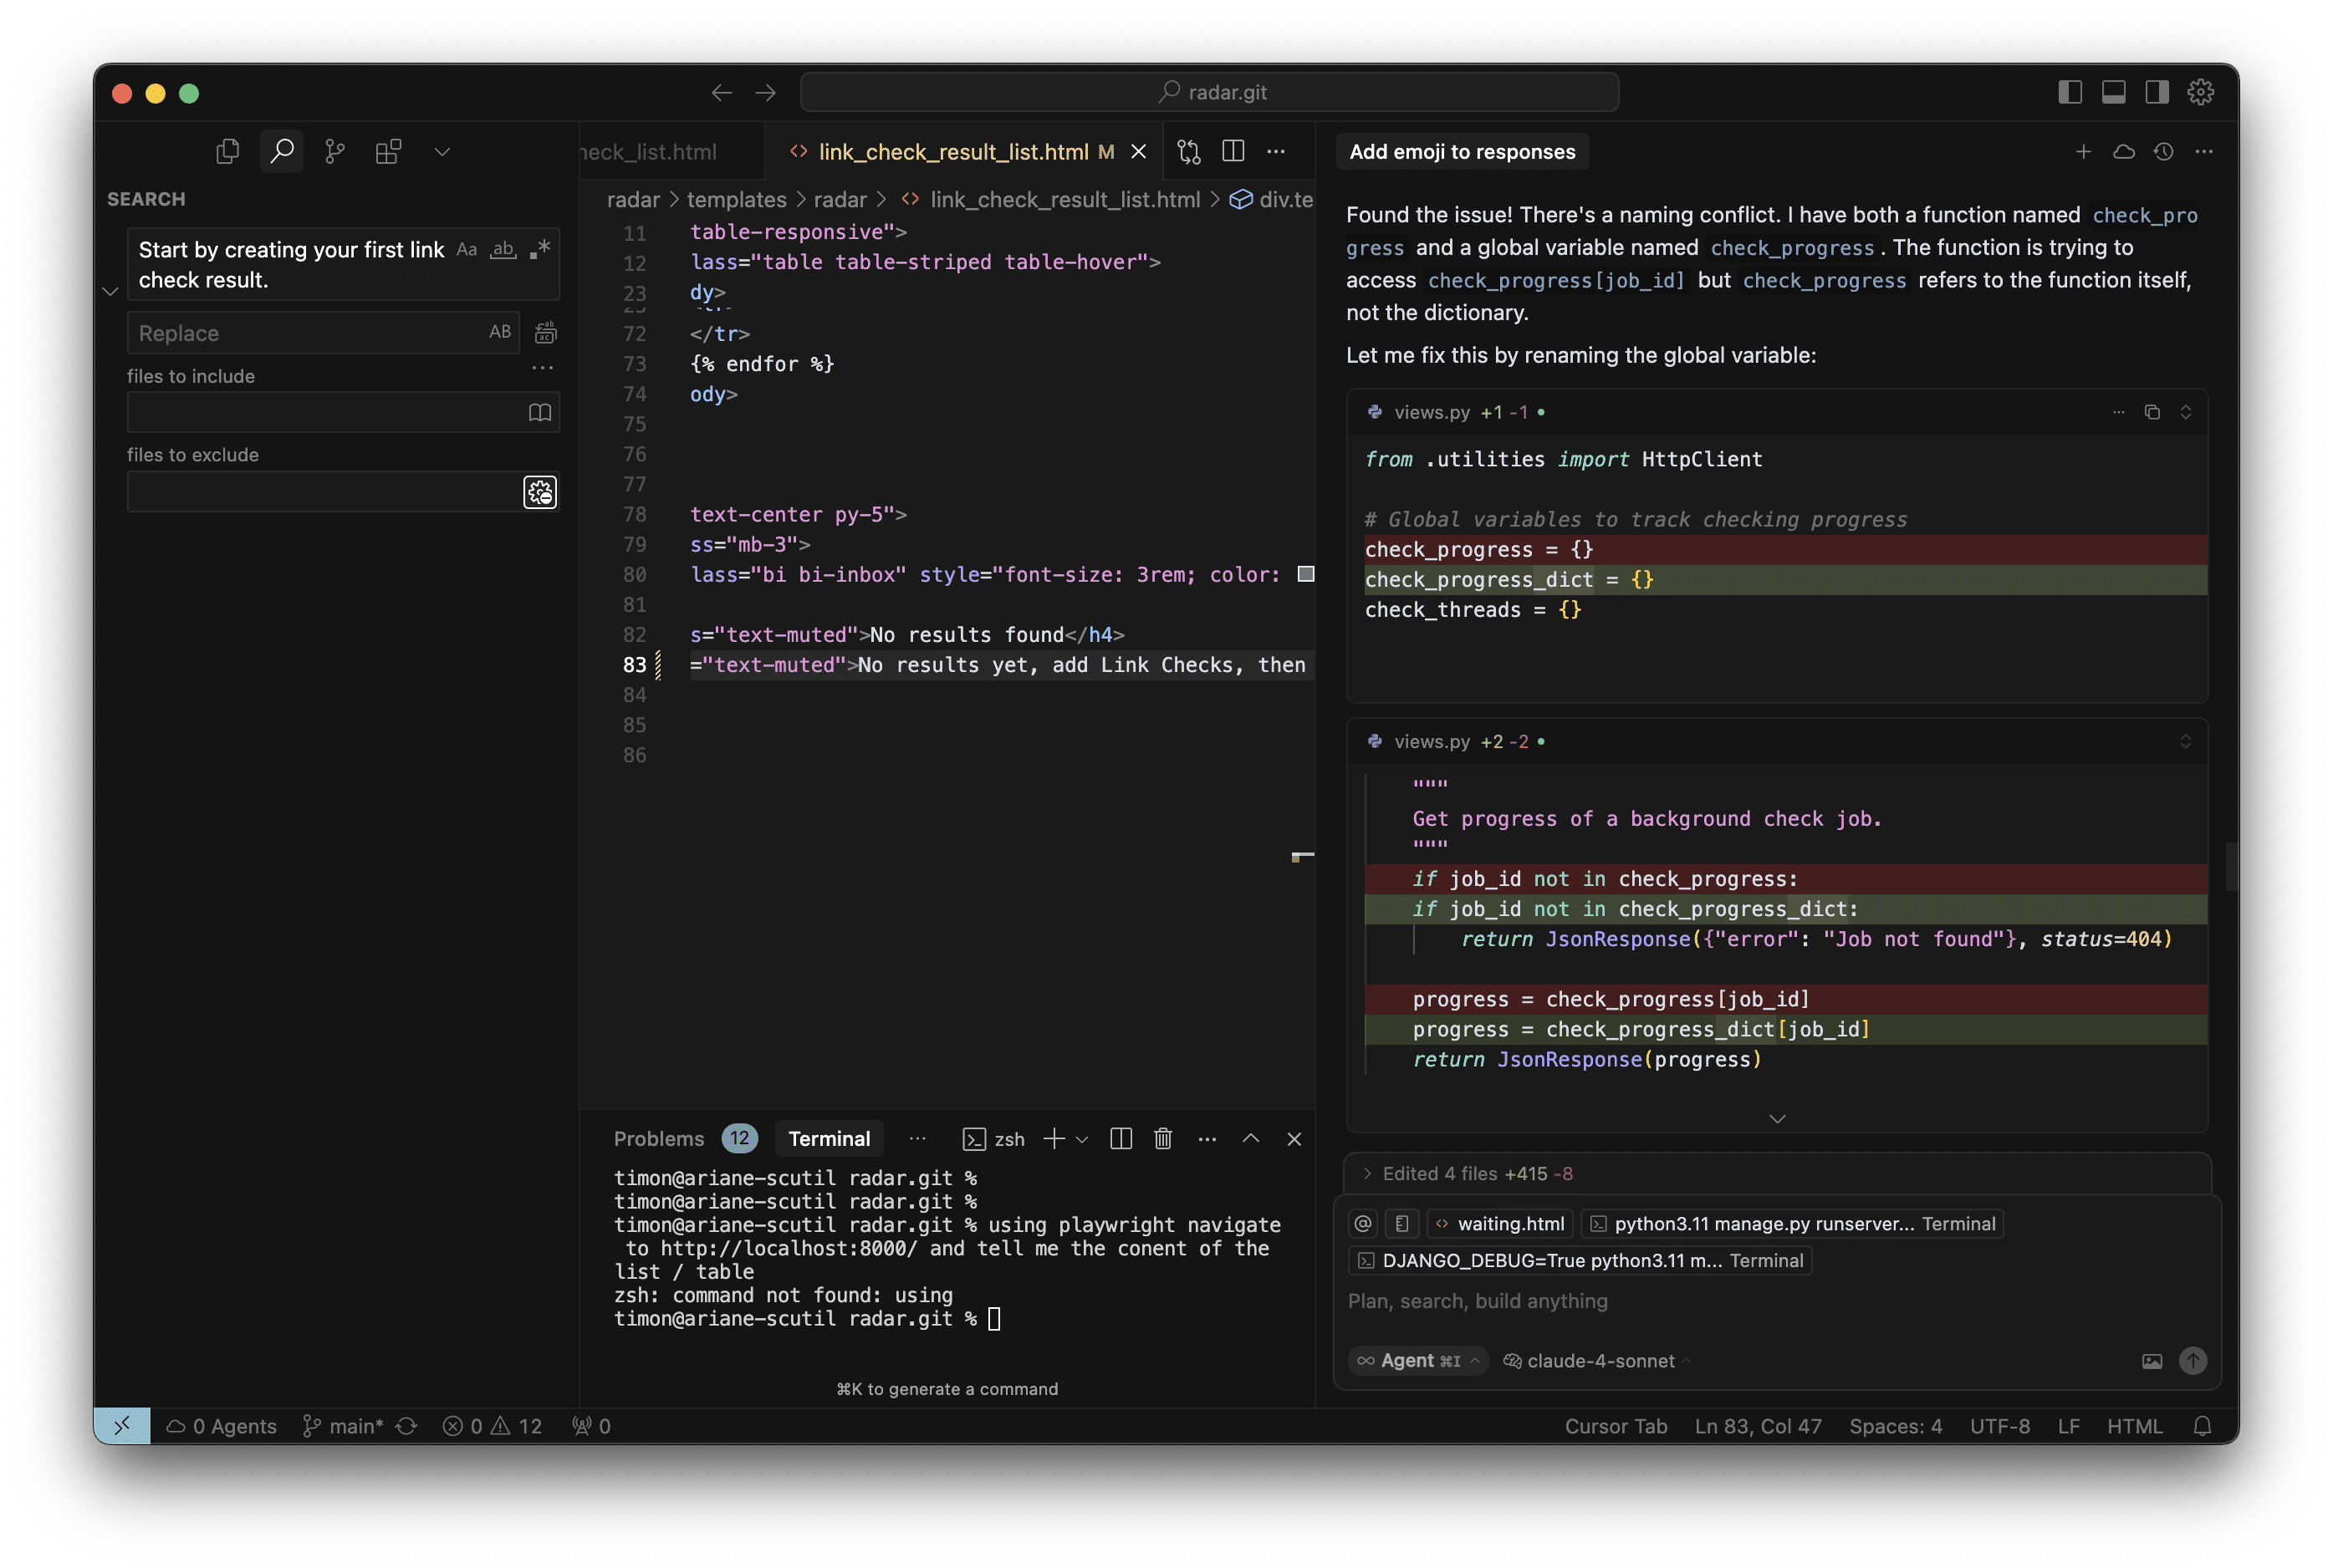Open the Explorer files icon
The width and height of the screenshot is (2333, 1568).
tap(228, 152)
